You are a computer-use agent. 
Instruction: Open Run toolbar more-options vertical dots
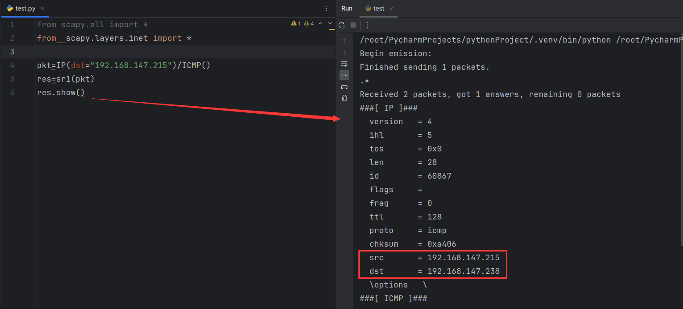coord(368,25)
